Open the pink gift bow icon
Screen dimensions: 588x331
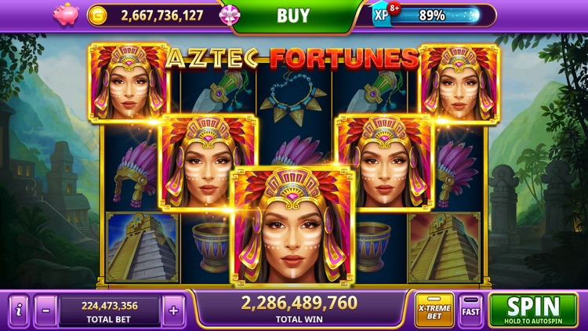(230, 16)
